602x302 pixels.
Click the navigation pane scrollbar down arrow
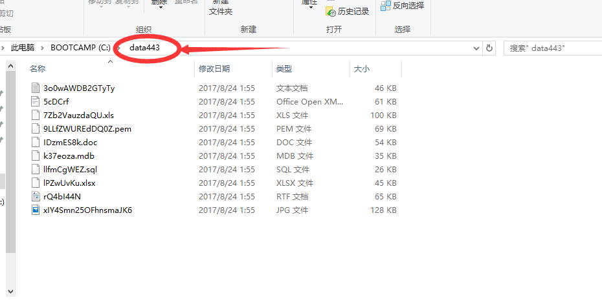point(10,291)
